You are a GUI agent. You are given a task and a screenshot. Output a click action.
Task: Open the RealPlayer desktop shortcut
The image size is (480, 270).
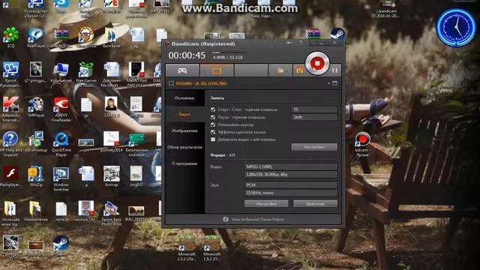36,37
